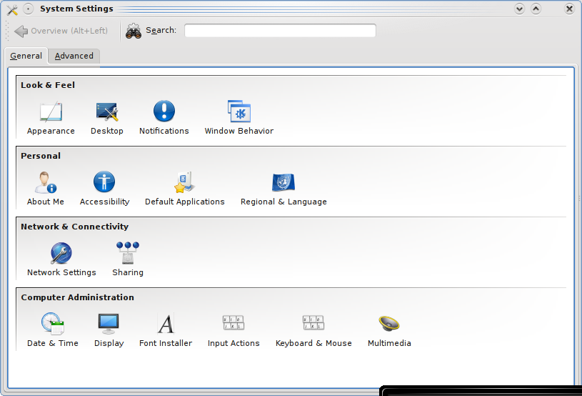Click the binoculars search icon
The width and height of the screenshot is (582, 396).
pyautogui.click(x=134, y=31)
